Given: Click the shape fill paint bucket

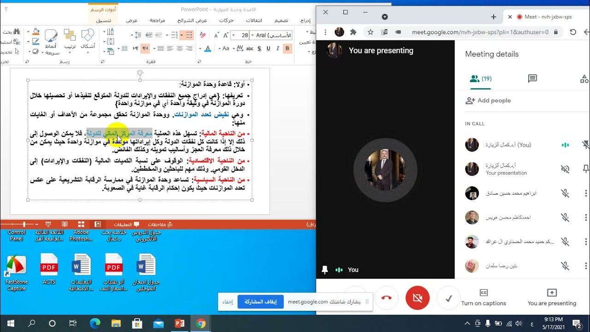Looking at the screenshot, I should (x=35, y=32).
